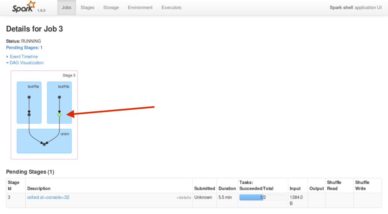Go to the Environment tab
The image size is (388, 214).
click(140, 8)
